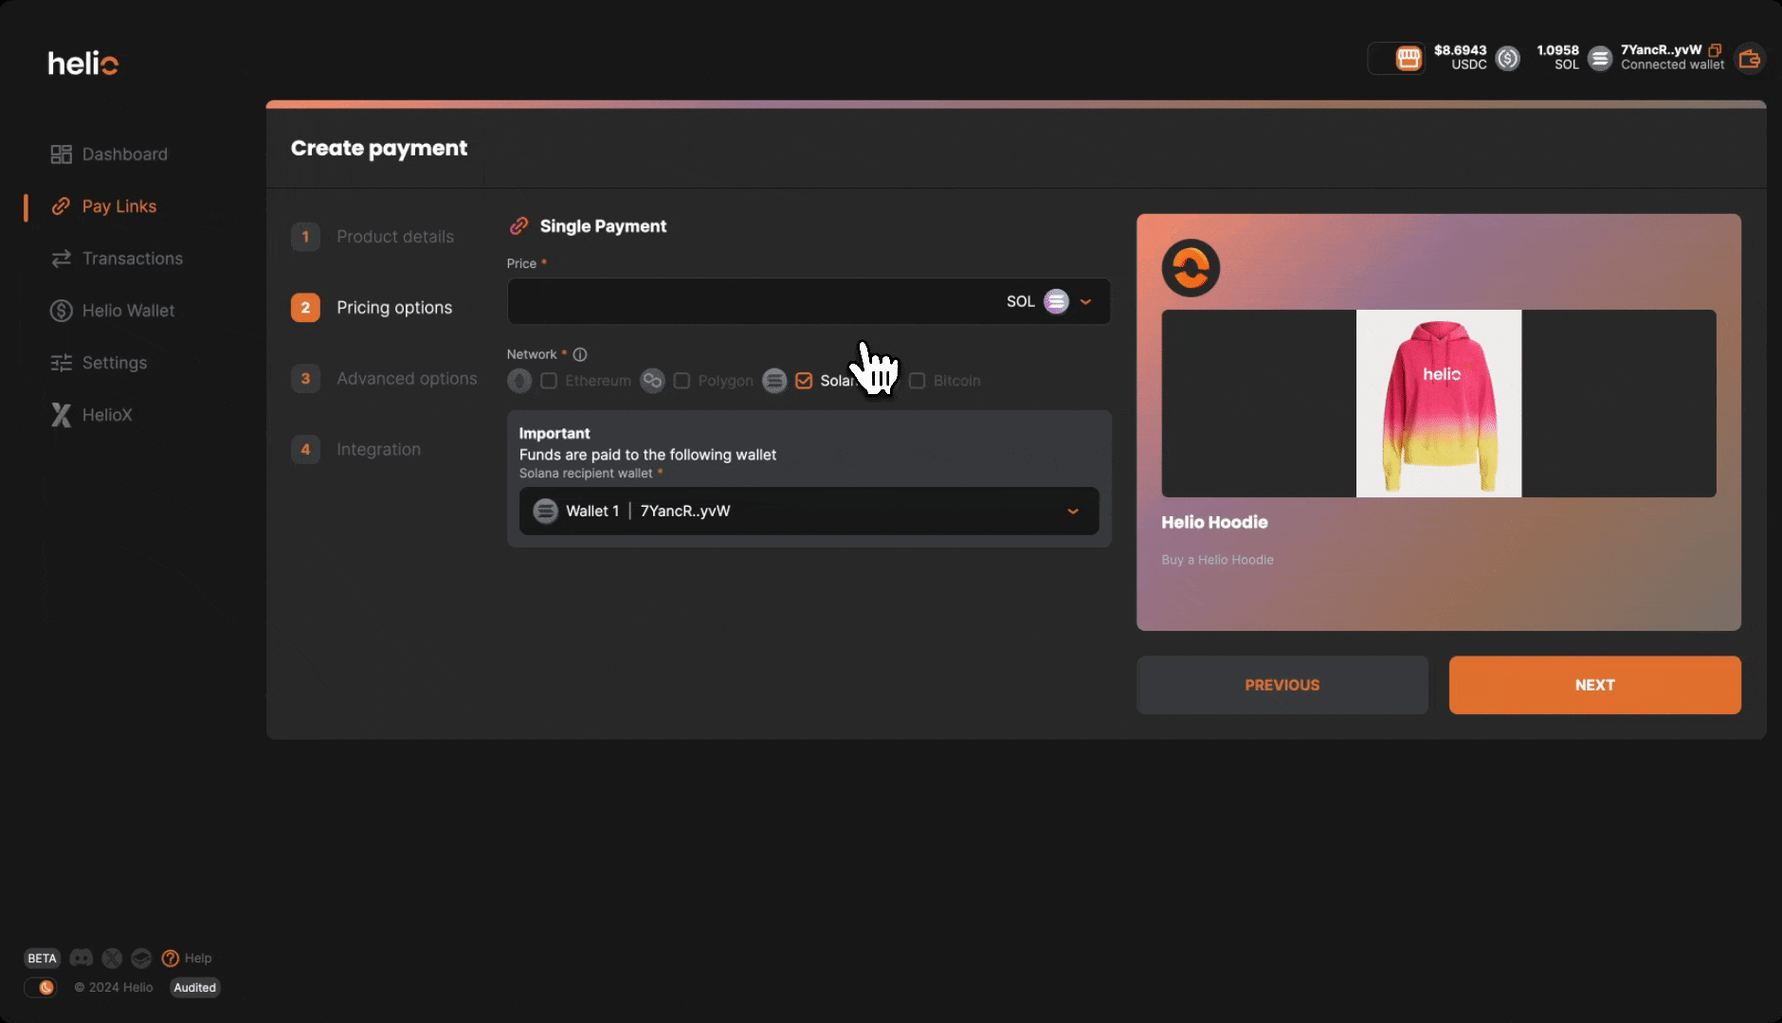
Task: Open Pay Links in the sidebar
Action: pos(103,206)
